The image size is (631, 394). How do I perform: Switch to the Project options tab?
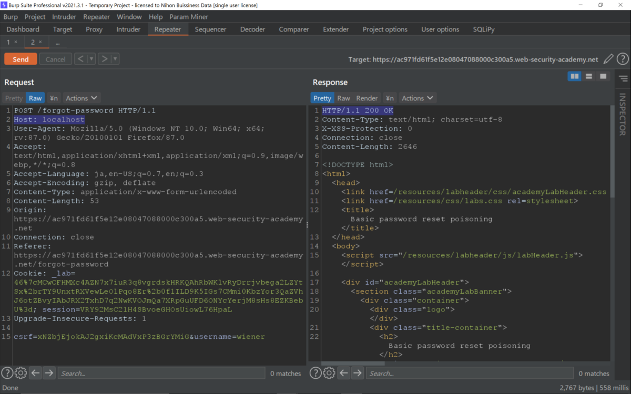(x=385, y=29)
